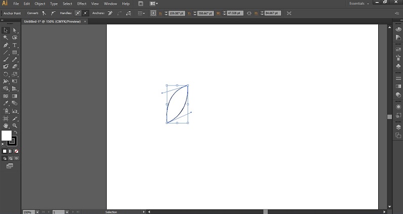Open the Essentials workspace dropdown
Viewport: 403px width, 214px height.
point(360,4)
